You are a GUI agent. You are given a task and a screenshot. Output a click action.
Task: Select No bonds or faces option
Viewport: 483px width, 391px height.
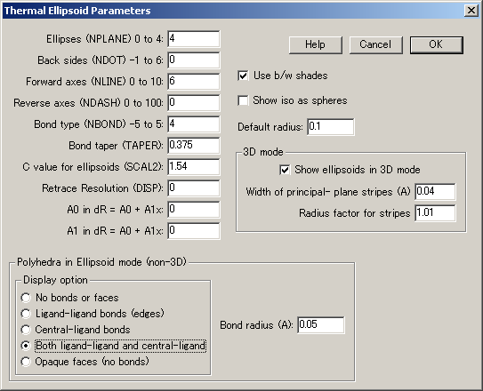click(x=26, y=298)
